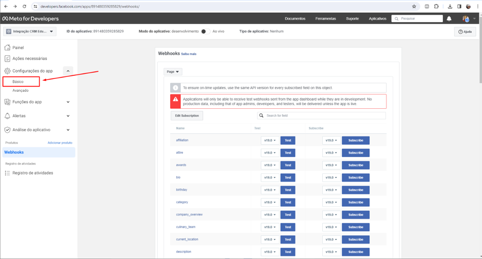This screenshot has height=259, width=482.
Task: Click the magnifier icon in Search for field
Action: coord(261,115)
